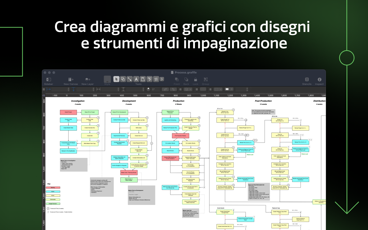368x230 pixels.
Task: Step the stroke thickness stepper
Action: (247, 89)
